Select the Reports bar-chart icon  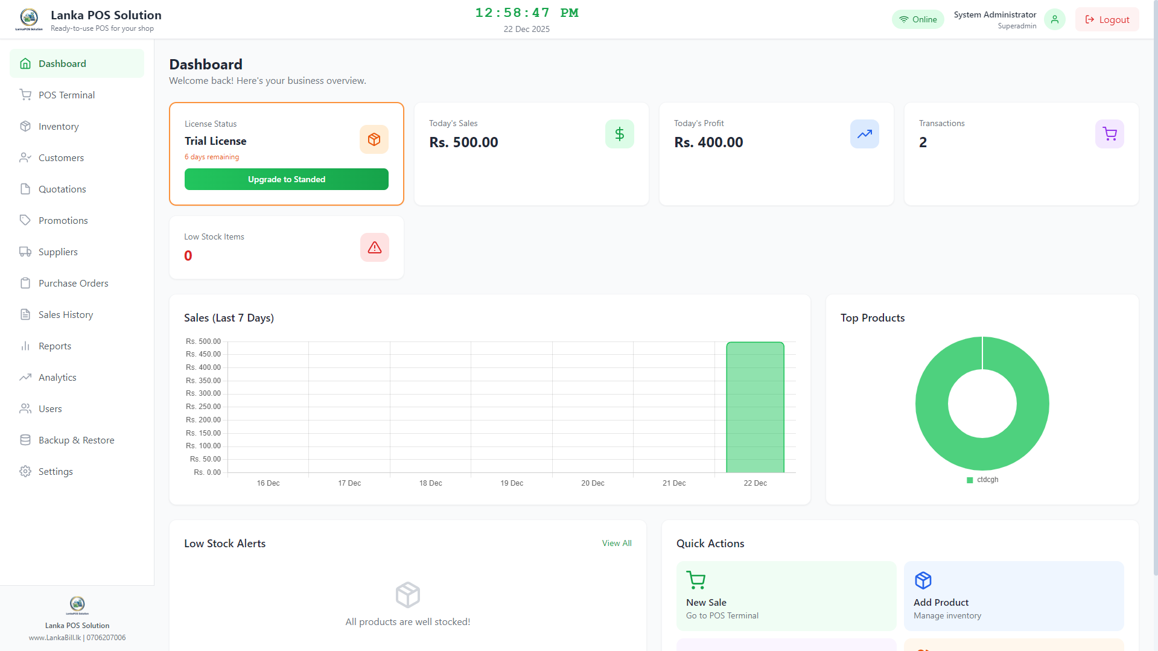click(25, 346)
